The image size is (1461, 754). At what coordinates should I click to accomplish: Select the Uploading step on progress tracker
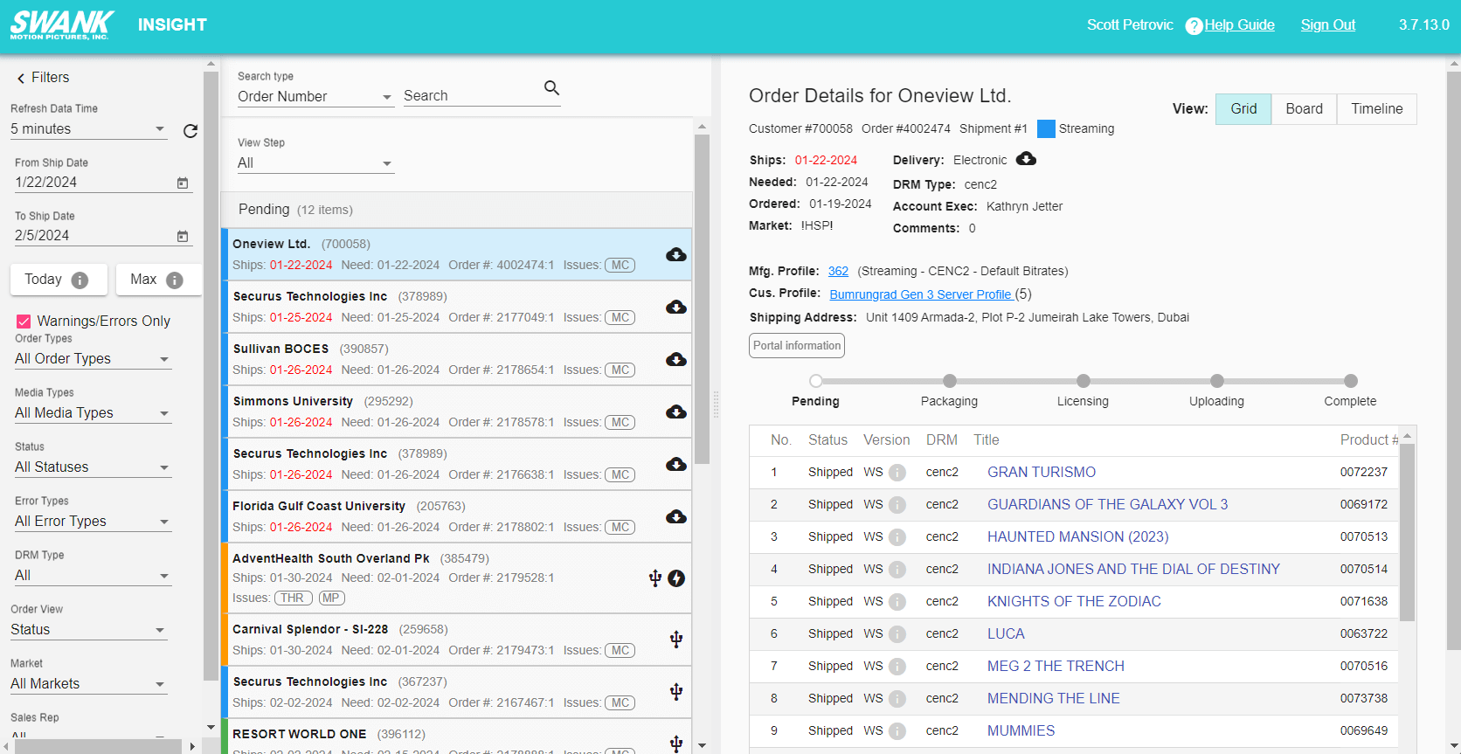point(1216,381)
